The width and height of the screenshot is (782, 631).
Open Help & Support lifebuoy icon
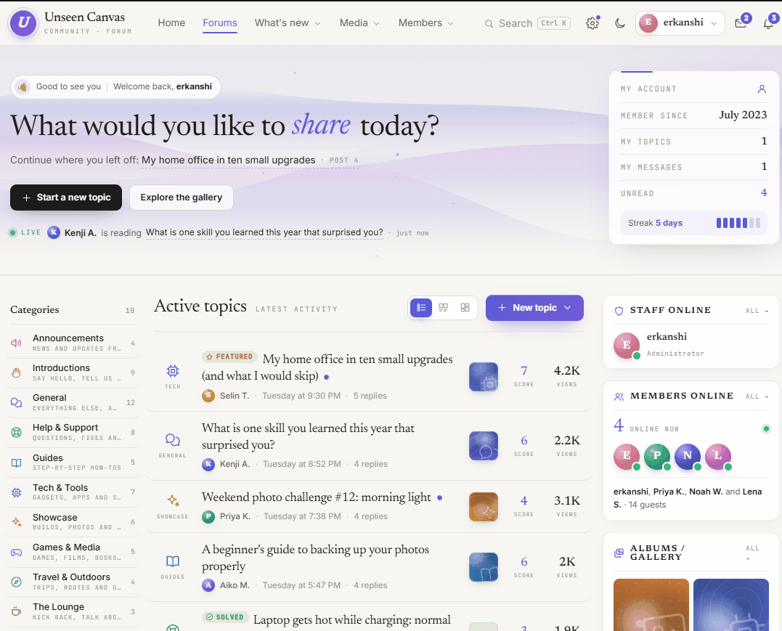point(17,433)
